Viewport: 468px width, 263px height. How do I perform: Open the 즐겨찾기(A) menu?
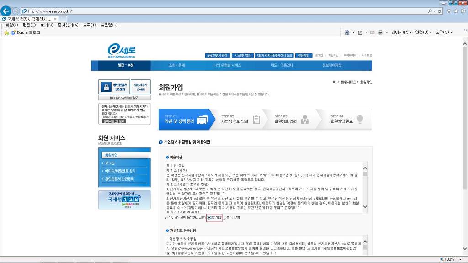(68, 25)
